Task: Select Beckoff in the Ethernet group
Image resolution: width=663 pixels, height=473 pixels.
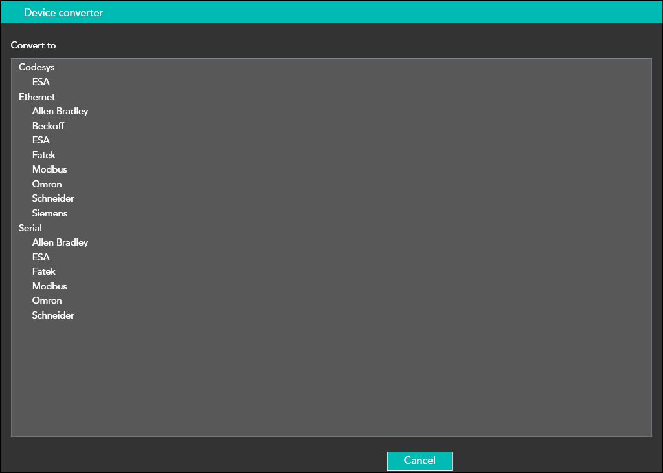Action: 48,126
